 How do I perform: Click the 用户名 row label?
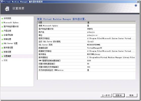41,32
